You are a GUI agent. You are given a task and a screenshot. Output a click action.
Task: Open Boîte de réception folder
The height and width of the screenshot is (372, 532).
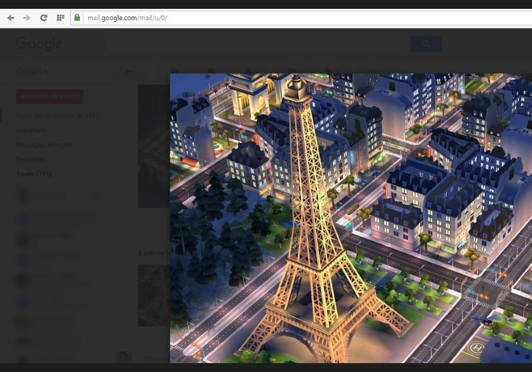click(57, 116)
